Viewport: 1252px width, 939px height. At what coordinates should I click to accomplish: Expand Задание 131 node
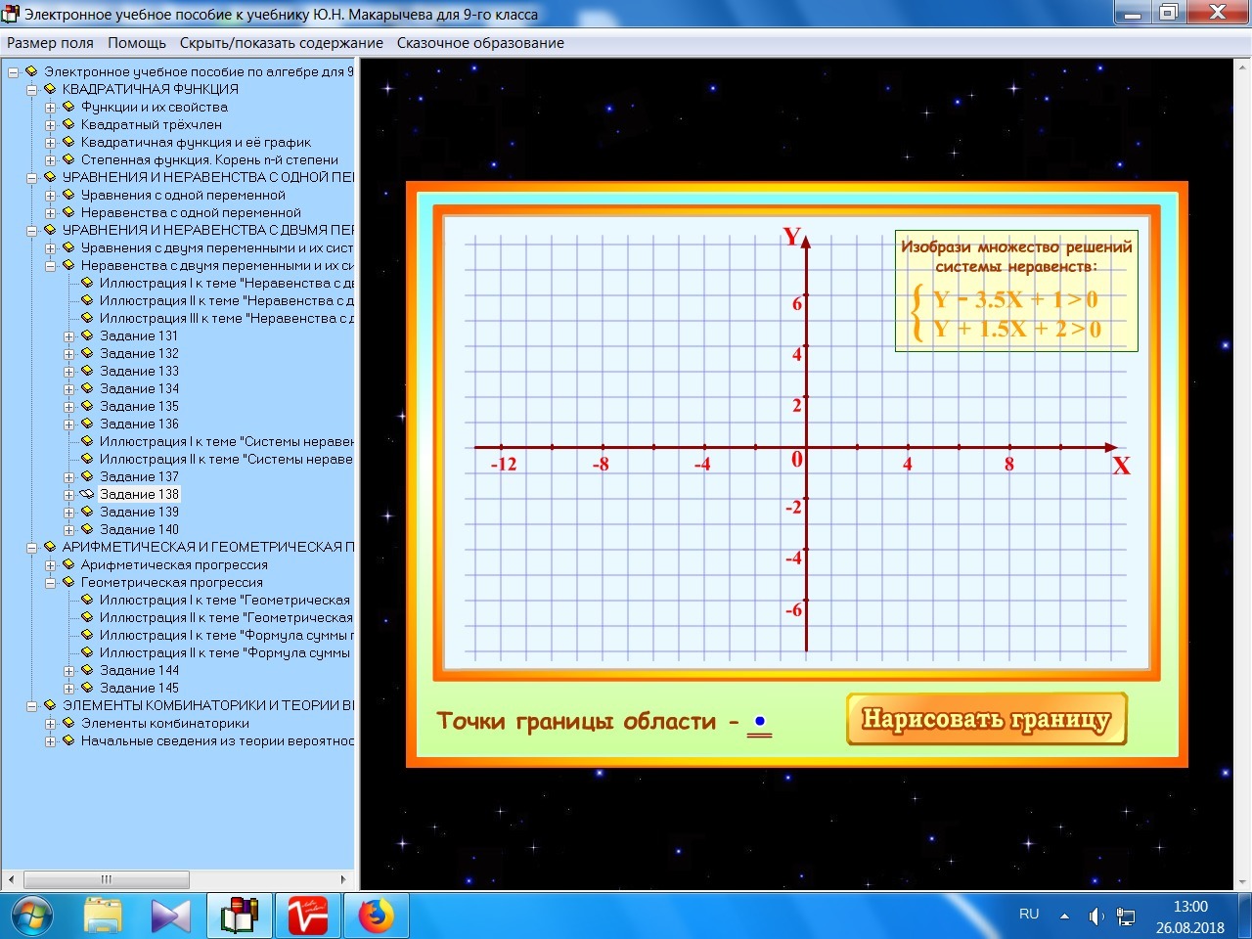[69, 336]
